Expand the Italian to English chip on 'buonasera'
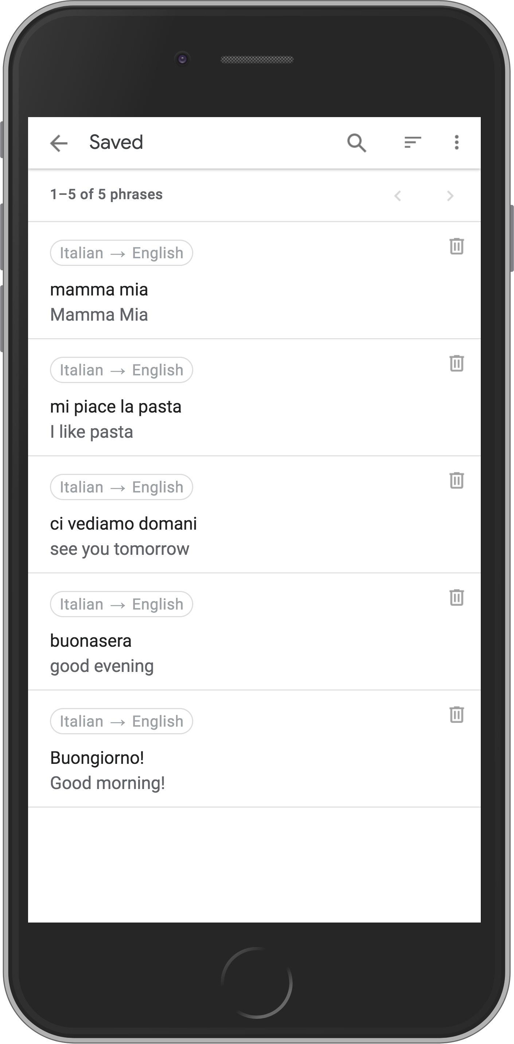514x1044 pixels. [x=121, y=604]
